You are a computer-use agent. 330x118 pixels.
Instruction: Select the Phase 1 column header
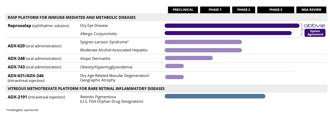(x=215, y=10)
